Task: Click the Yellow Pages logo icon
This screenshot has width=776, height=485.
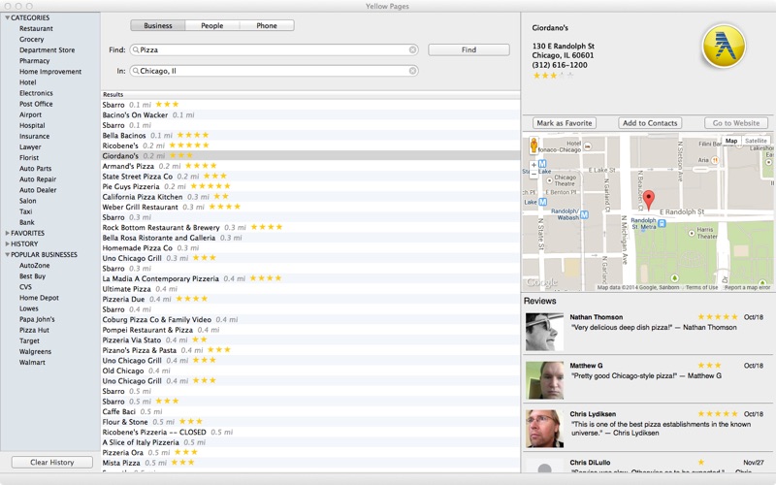Action: pyautogui.click(x=724, y=46)
